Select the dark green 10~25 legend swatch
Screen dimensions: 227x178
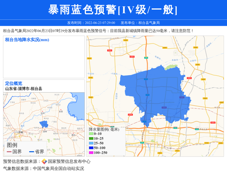[91, 139]
